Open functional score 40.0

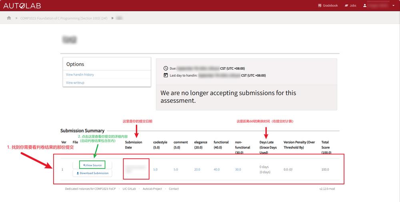[x=216, y=169]
